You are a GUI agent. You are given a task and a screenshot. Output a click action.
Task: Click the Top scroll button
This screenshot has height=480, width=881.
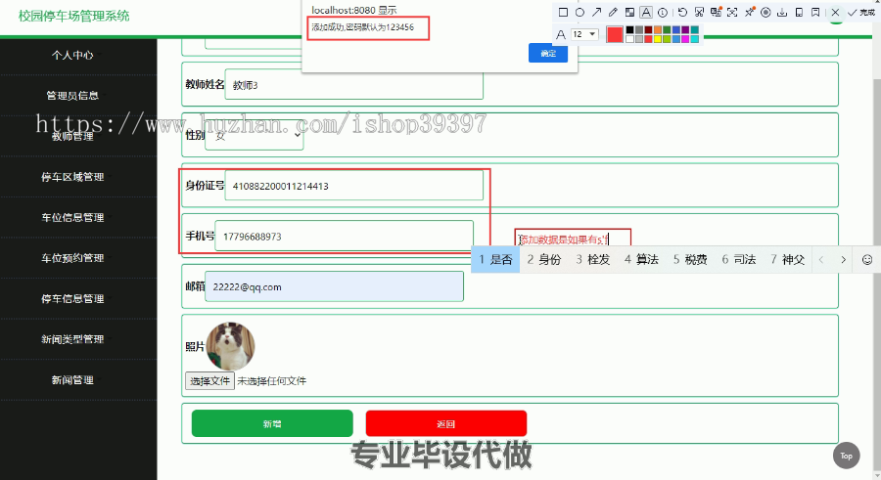(x=846, y=456)
